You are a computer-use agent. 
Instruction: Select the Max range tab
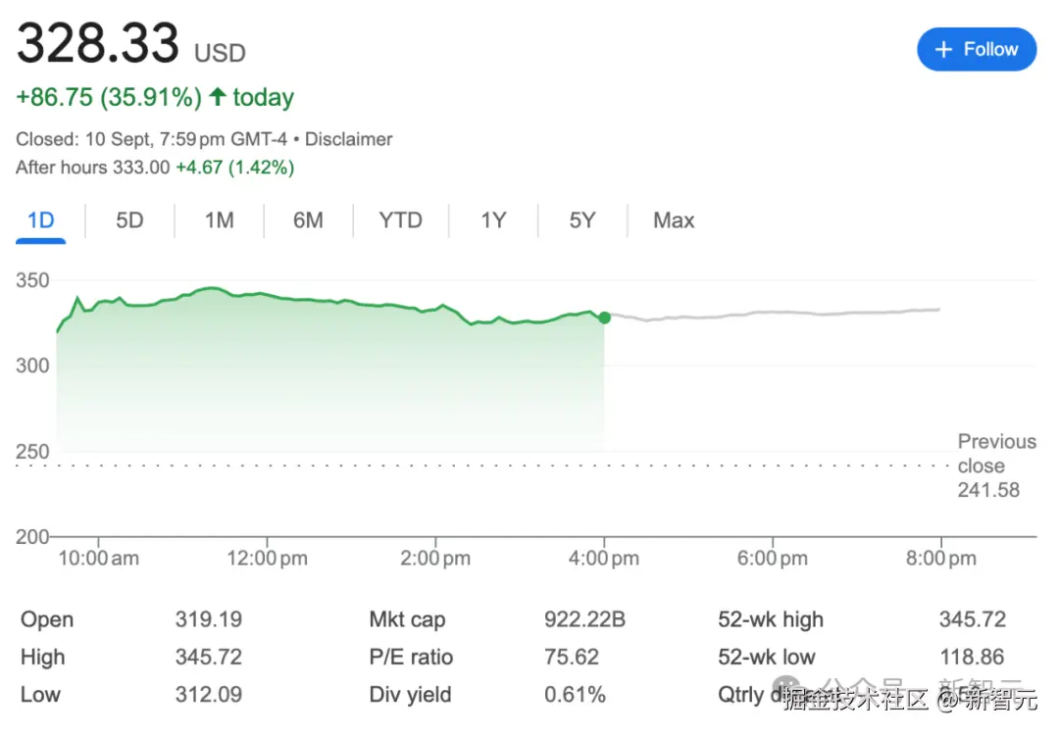674,220
